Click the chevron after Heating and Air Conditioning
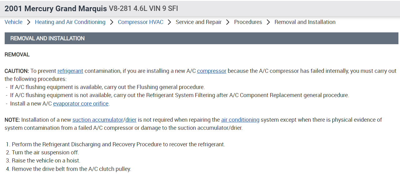This screenshot has width=400, height=174. click(x=112, y=22)
